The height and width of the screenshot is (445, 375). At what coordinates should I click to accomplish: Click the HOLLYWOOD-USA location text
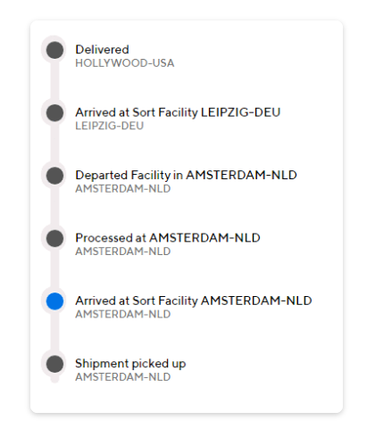pyautogui.click(x=125, y=63)
